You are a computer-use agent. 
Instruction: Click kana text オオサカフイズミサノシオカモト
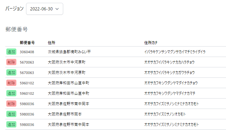pos(165,114)
